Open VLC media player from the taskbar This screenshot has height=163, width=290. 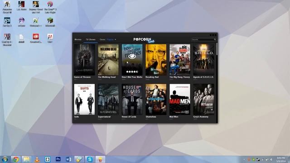click(37, 159)
